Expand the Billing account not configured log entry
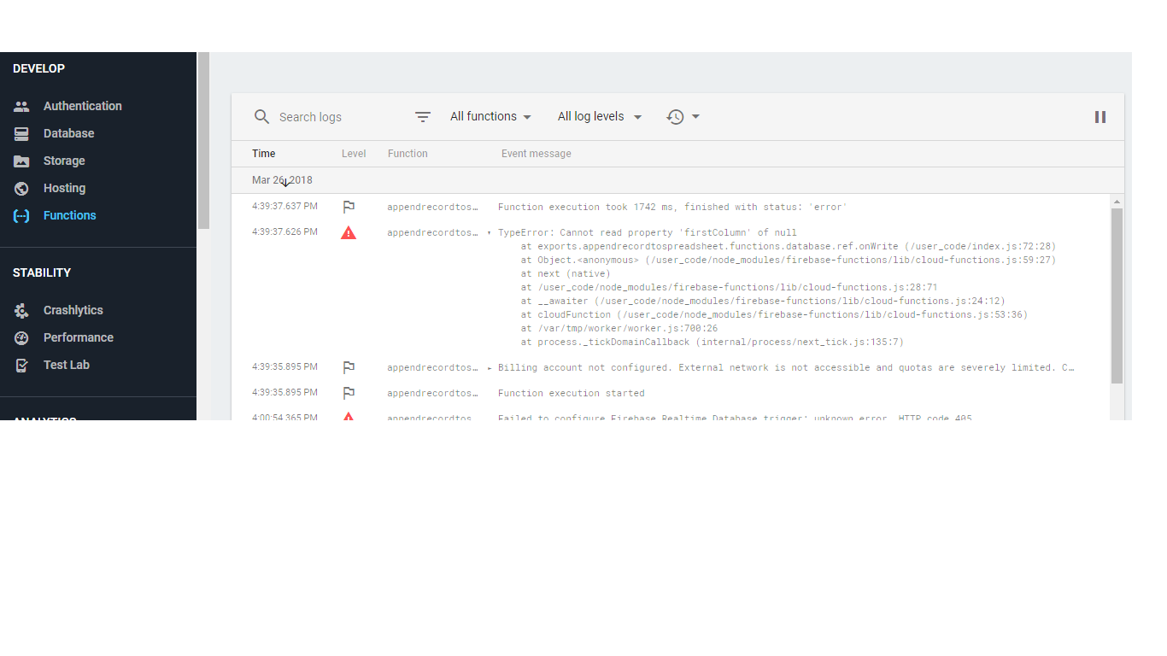This screenshot has height=656, width=1167. click(488, 367)
